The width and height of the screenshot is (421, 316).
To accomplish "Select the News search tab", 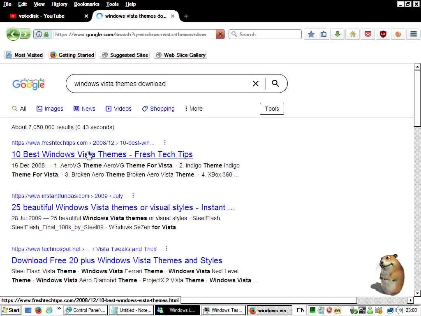I will tap(84, 109).
